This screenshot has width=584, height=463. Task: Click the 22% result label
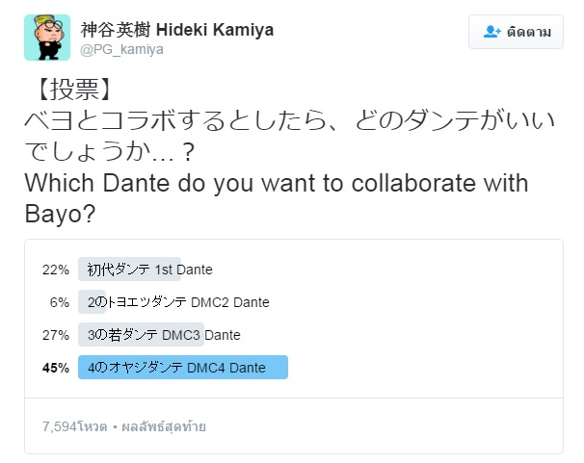56,270
